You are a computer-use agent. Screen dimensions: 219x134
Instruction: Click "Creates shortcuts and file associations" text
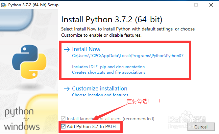point(109,72)
